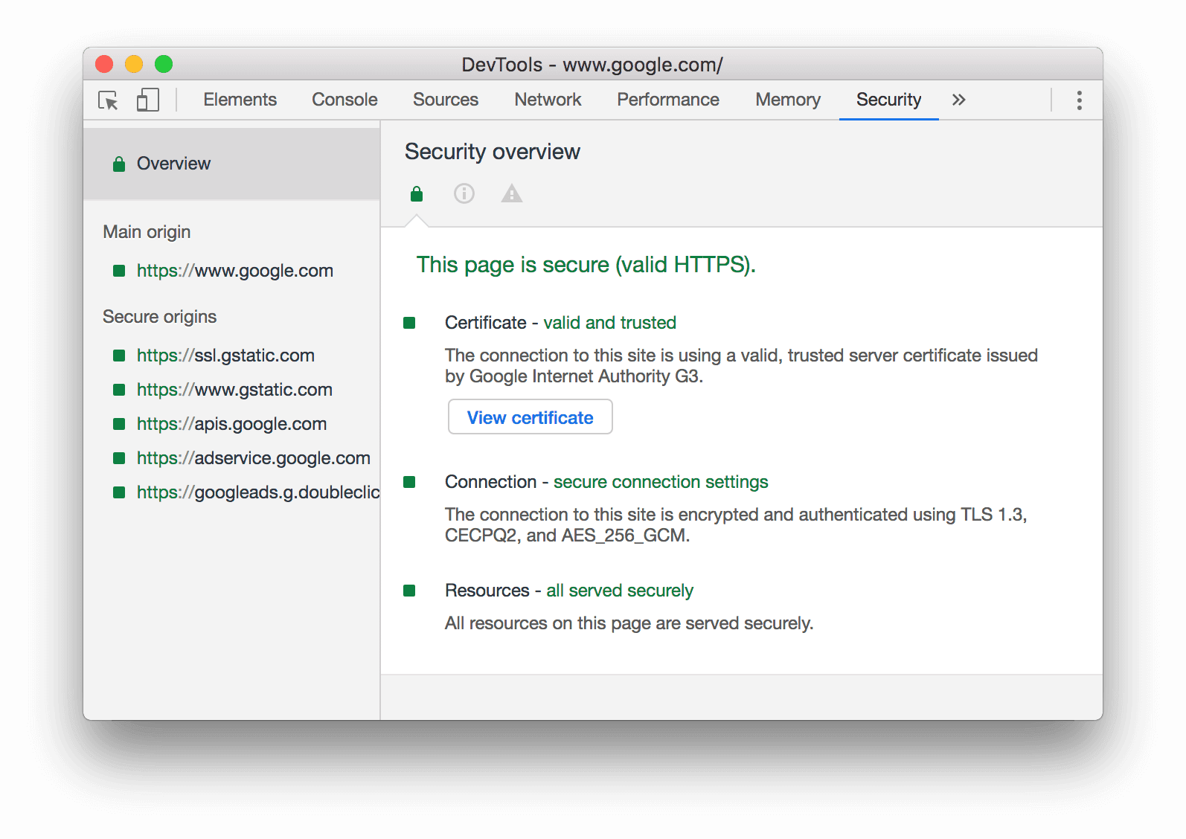
Task: Select the apis.google.com origin
Action: (x=231, y=424)
